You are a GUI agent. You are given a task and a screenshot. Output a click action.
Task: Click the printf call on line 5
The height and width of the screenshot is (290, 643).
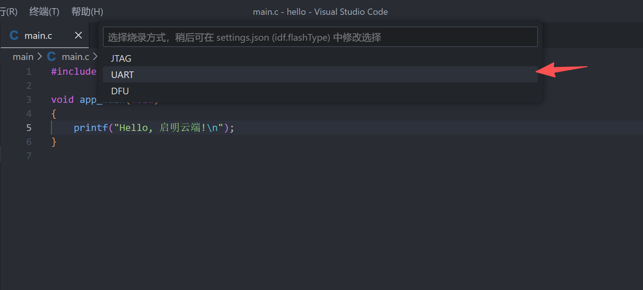coord(91,128)
